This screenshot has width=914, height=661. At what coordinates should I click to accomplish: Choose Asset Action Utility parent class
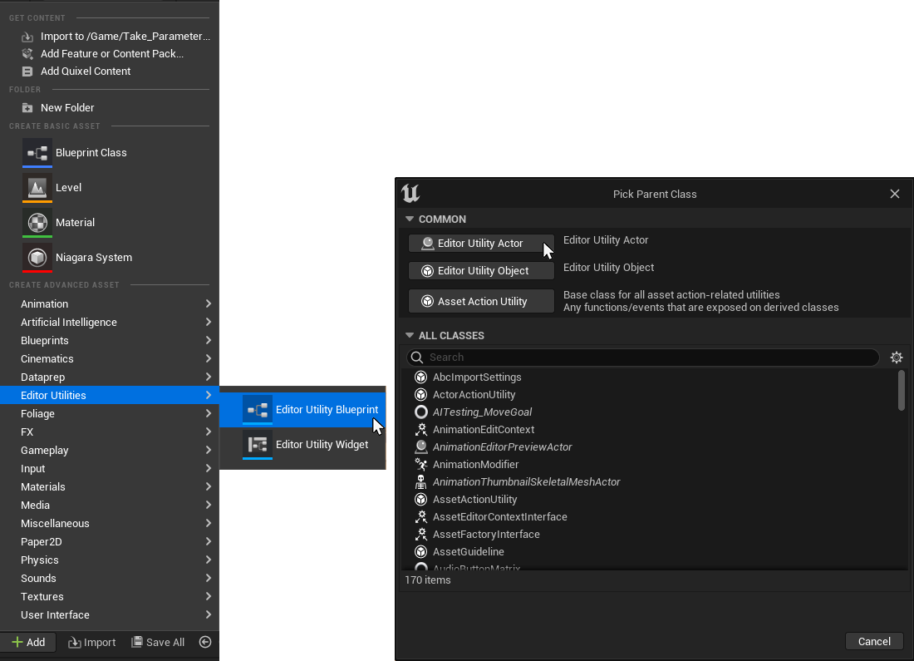coord(481,302)
